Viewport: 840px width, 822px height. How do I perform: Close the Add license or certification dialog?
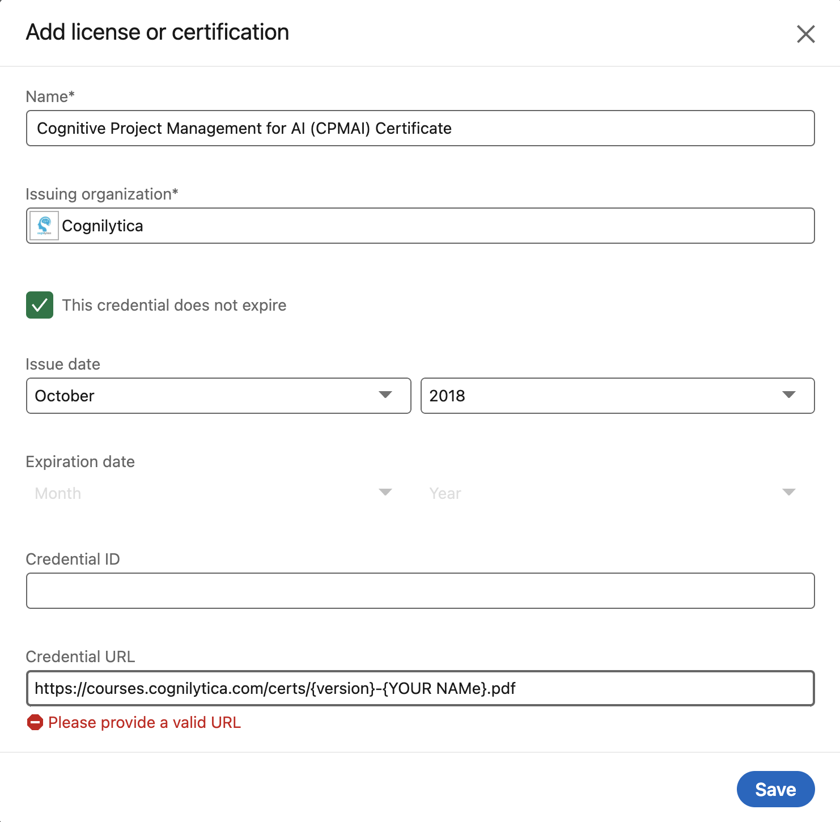pyautogui.click(x=805, y=34)
